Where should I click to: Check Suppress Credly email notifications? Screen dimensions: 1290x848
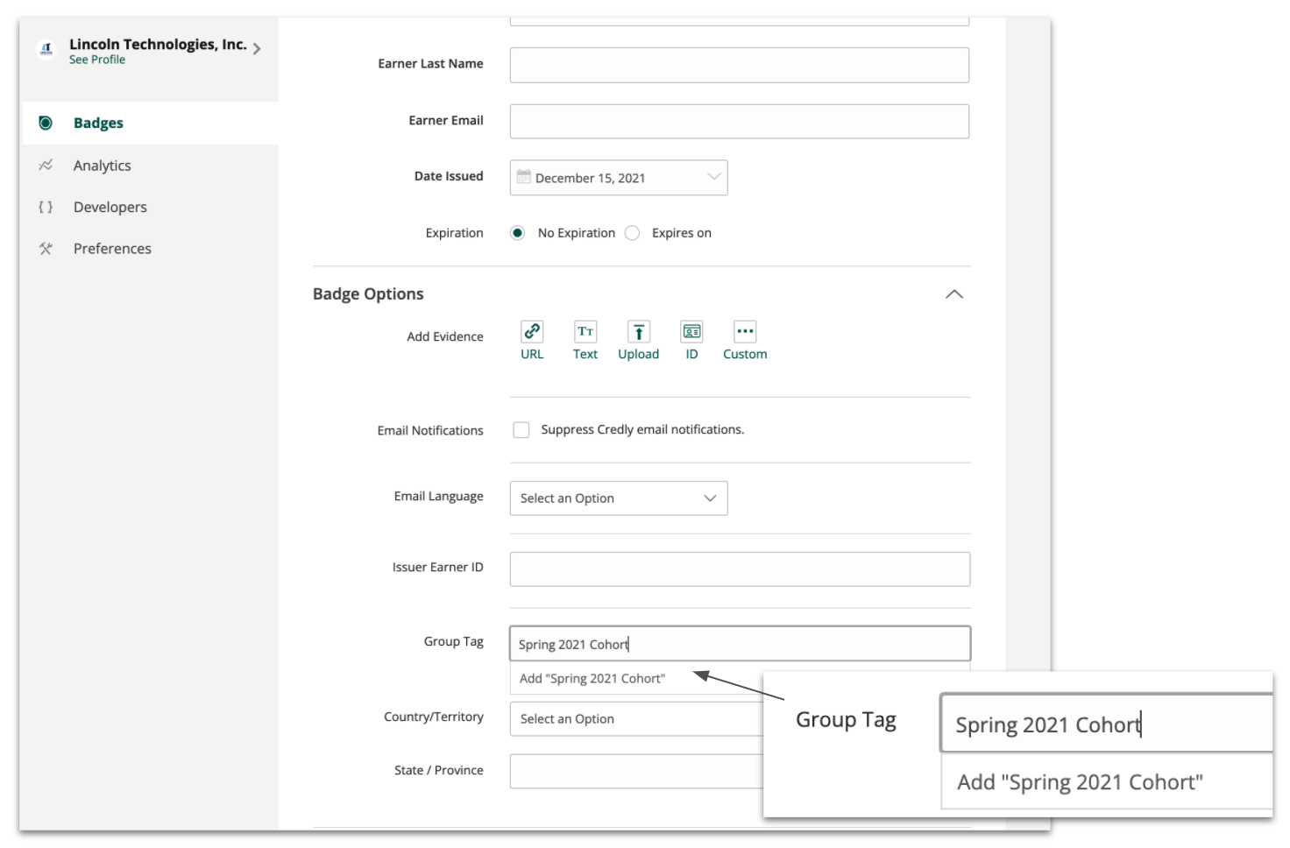(x=521, y=430)
